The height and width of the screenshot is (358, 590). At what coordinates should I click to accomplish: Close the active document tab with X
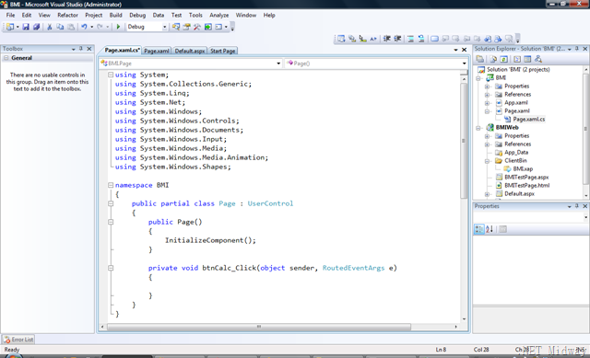[x=465, y=50]
